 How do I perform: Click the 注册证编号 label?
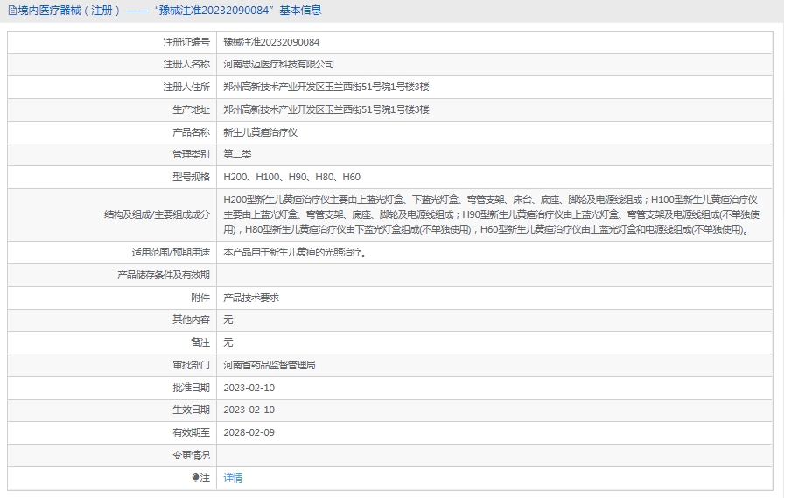point(186,42)
